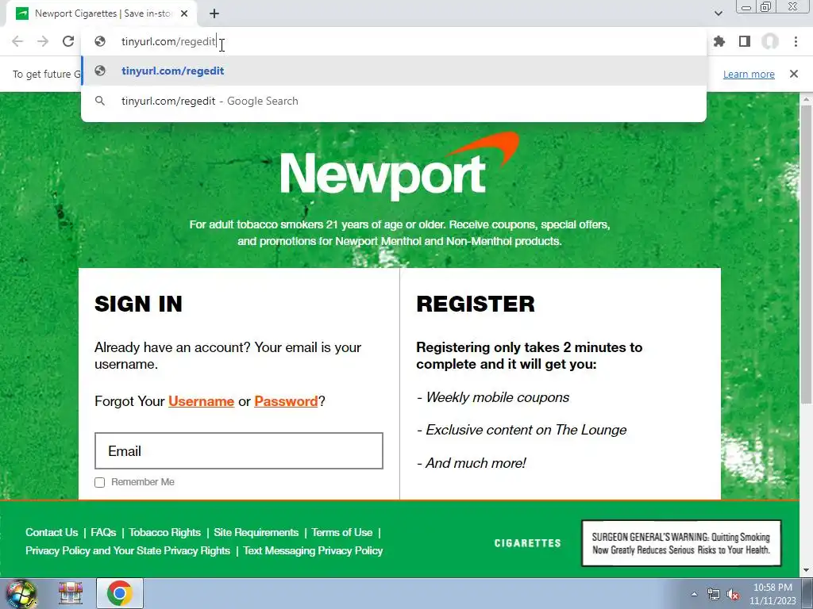Reload the page with the refresh icon

click(x=68, y=41)
